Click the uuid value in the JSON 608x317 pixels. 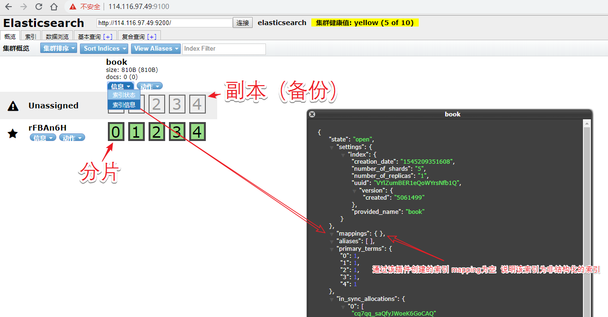point(416,183)
